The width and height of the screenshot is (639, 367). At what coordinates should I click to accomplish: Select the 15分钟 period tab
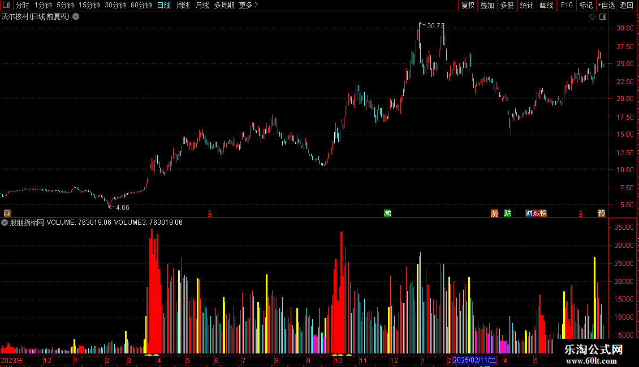[89, 5]
